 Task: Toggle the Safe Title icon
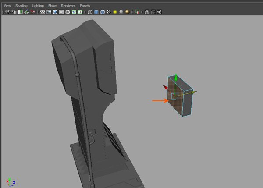tap(80, 12)
